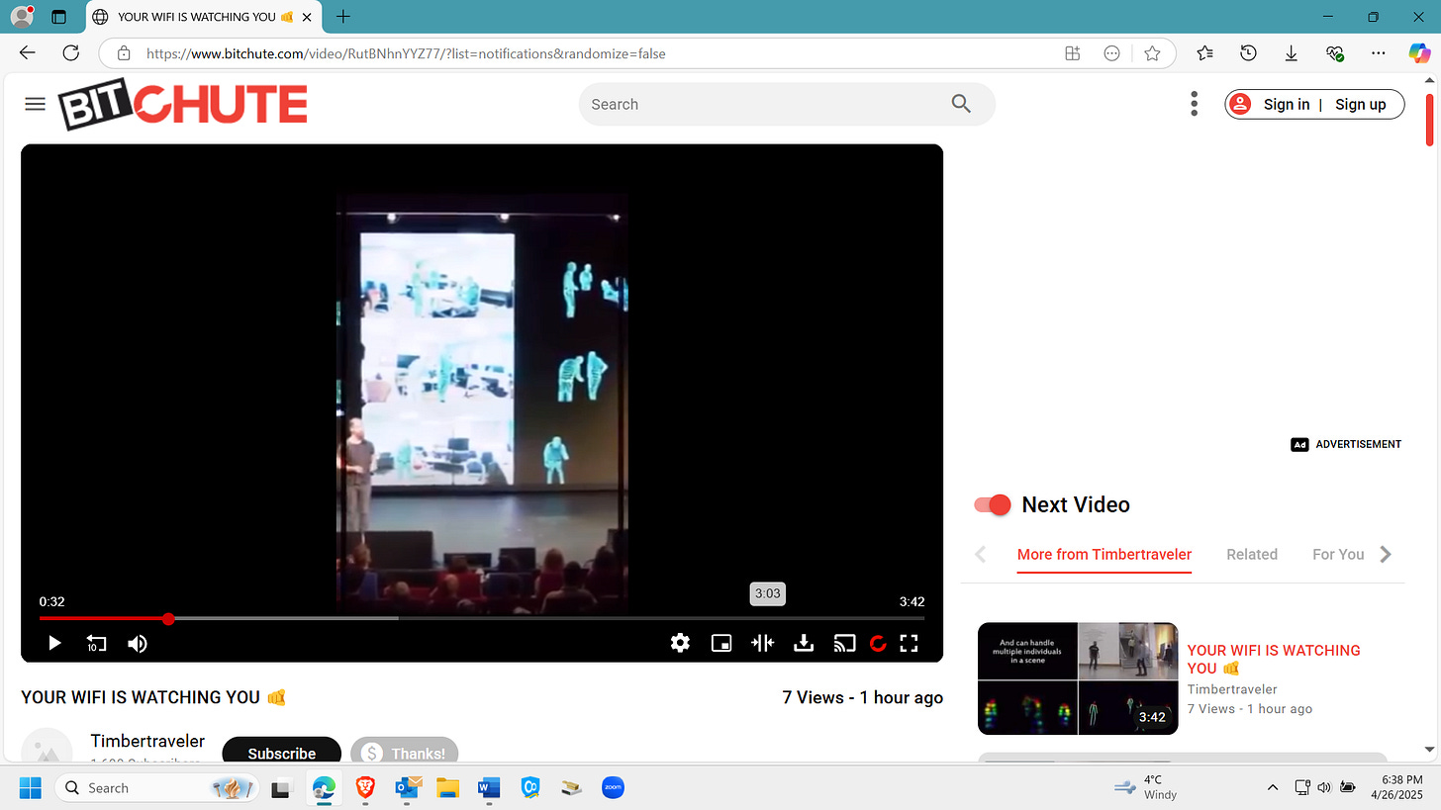This screenshot has width=1441, height=810.
Task: Click the red loop replay icon
Action: point(877,644)
